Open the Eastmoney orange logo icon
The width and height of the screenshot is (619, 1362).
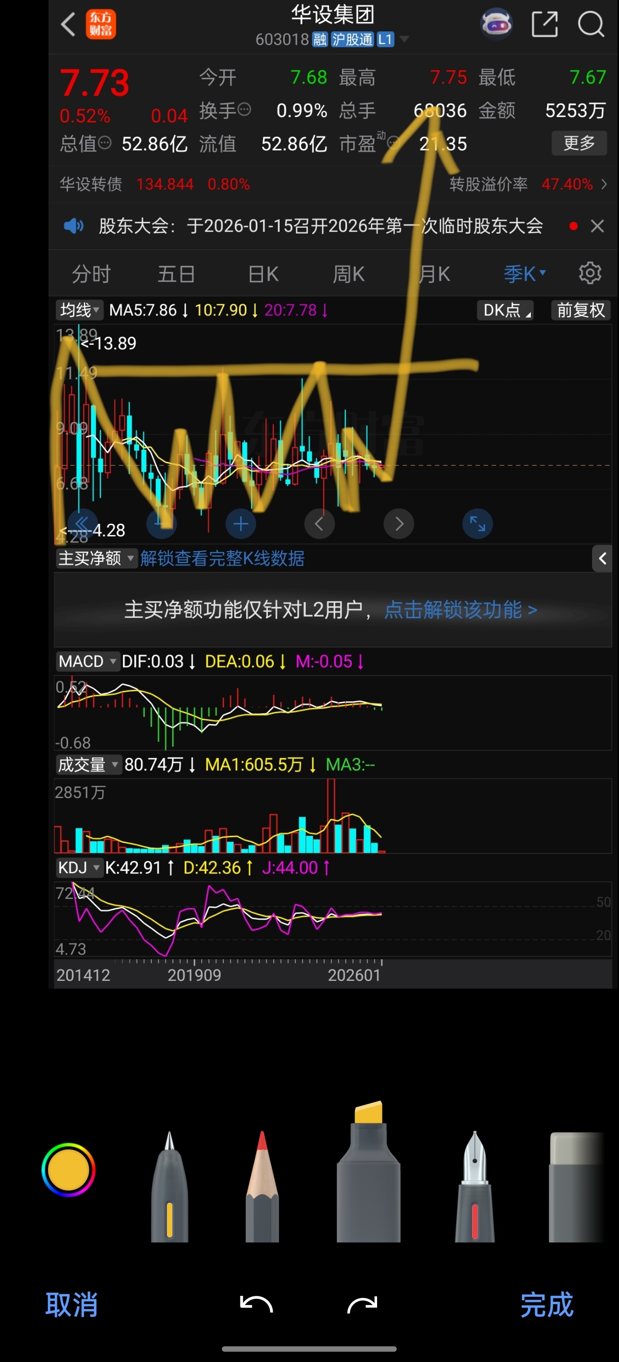101,24
